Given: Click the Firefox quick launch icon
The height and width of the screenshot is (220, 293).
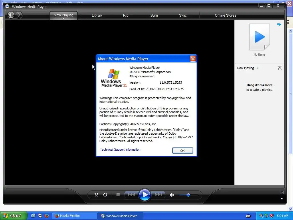Looking at the screenshot, I should pos(47,216).
